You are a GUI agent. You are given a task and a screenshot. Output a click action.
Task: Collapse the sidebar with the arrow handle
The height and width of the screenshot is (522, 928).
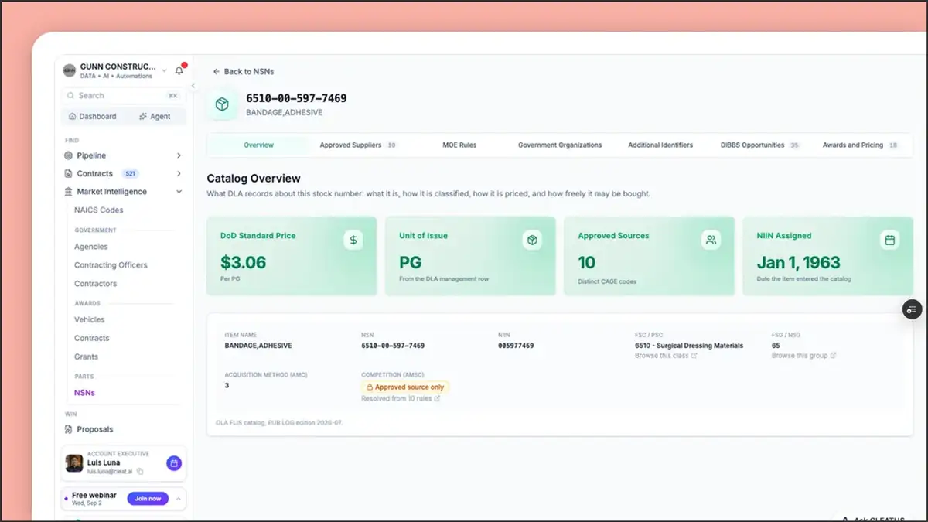tap(193, 86)
